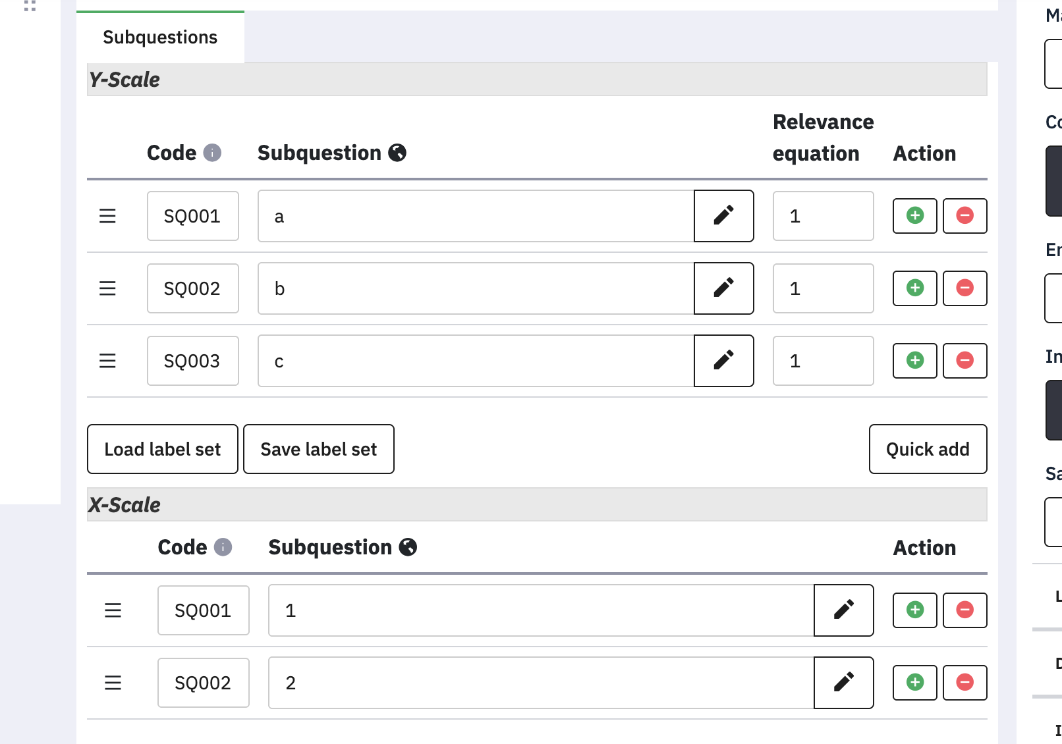The height and width of the screenshot is (744, 1062).
Task: Open Quick add for Y-Scale subquestions
Action: pyautogui.click(x=928, y=449)
